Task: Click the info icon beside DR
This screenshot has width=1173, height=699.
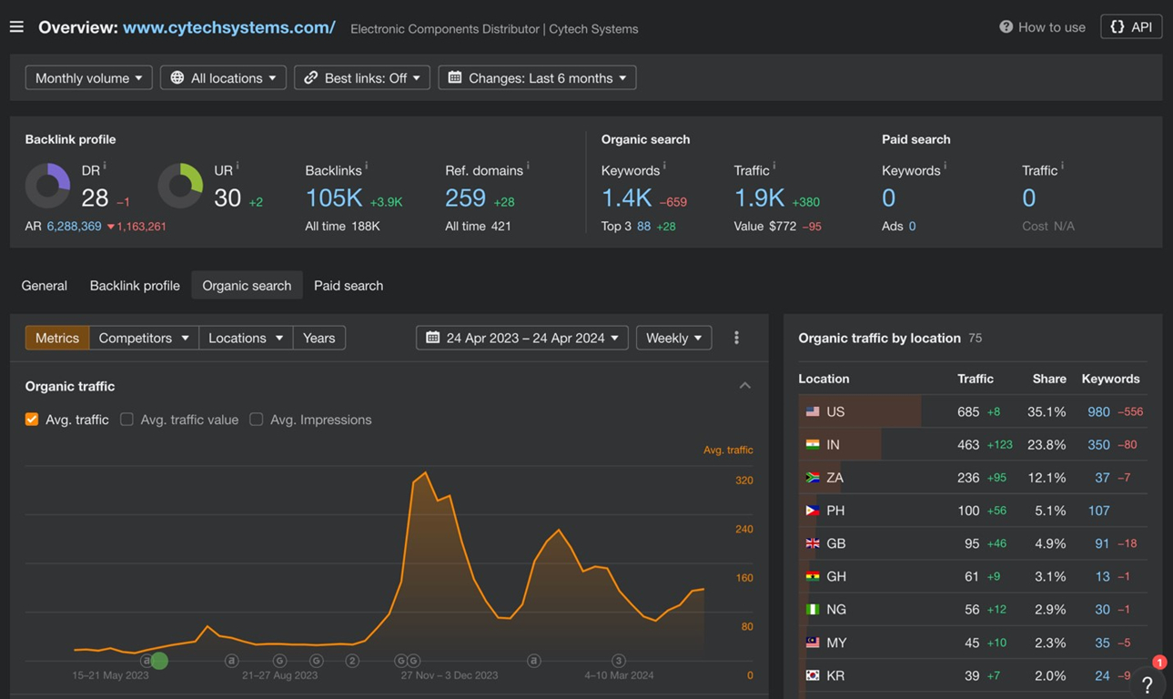Action: (x=105, y=166)
